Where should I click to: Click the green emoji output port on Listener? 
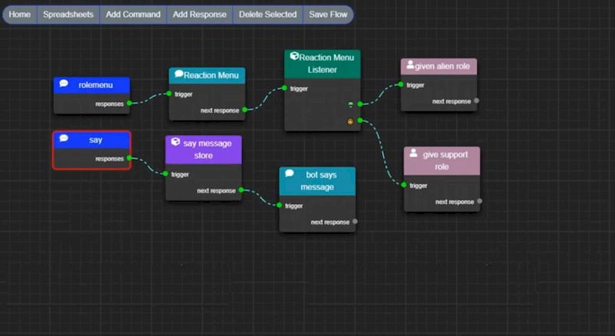[360, 104]
